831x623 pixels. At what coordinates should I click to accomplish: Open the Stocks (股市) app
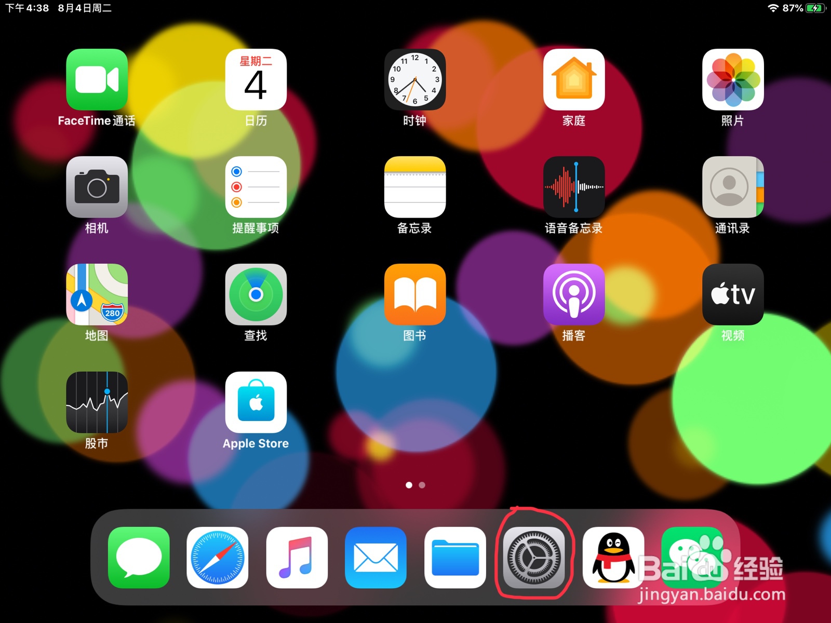point(97,402)
